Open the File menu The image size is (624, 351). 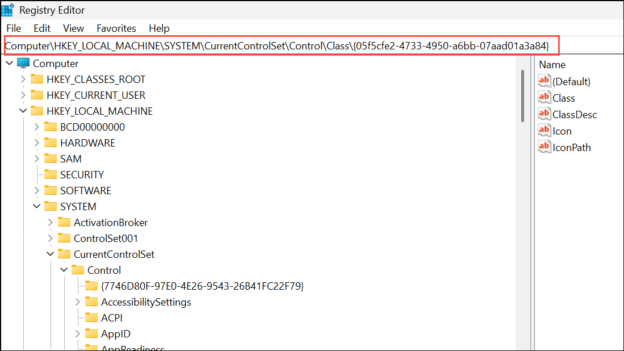14,28
